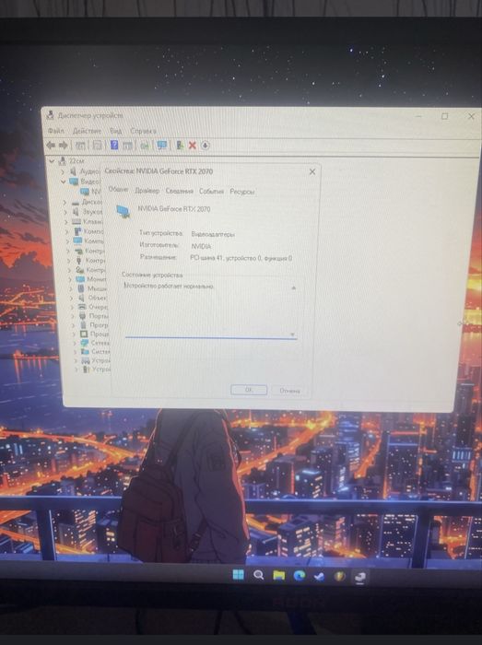Viewport: 482px width, 645px height.
Task: Expand the Монит monitors category chevron
Action: [70, 279]
